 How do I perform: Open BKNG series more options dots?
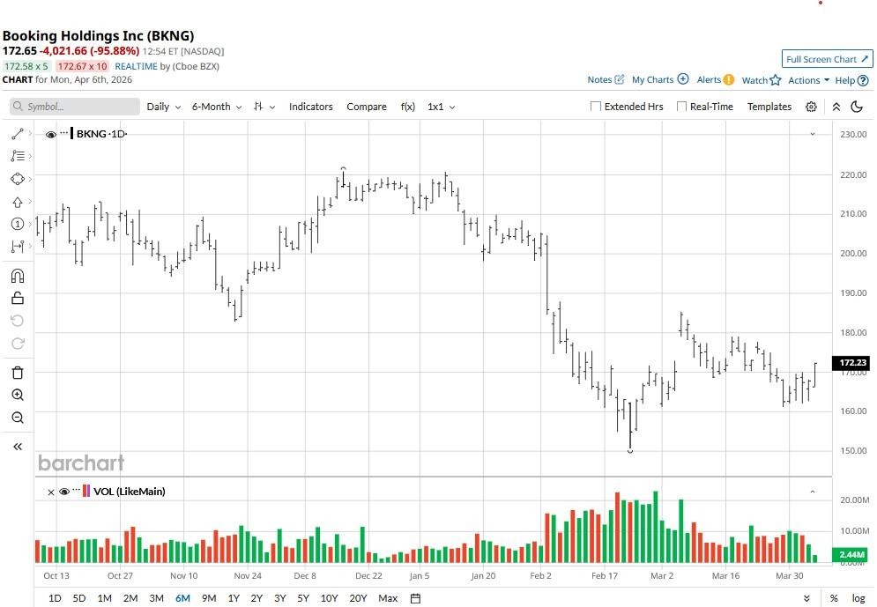click(63, 133)
